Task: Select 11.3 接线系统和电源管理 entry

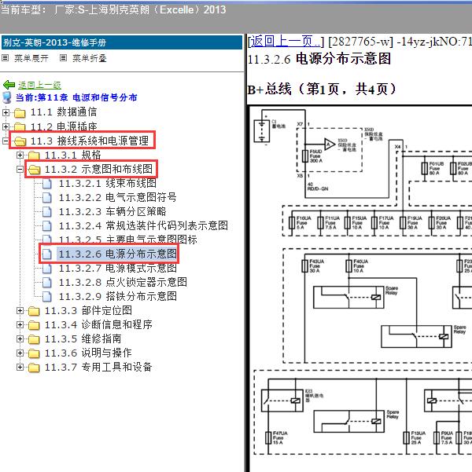Action: (x=89, y=141)
